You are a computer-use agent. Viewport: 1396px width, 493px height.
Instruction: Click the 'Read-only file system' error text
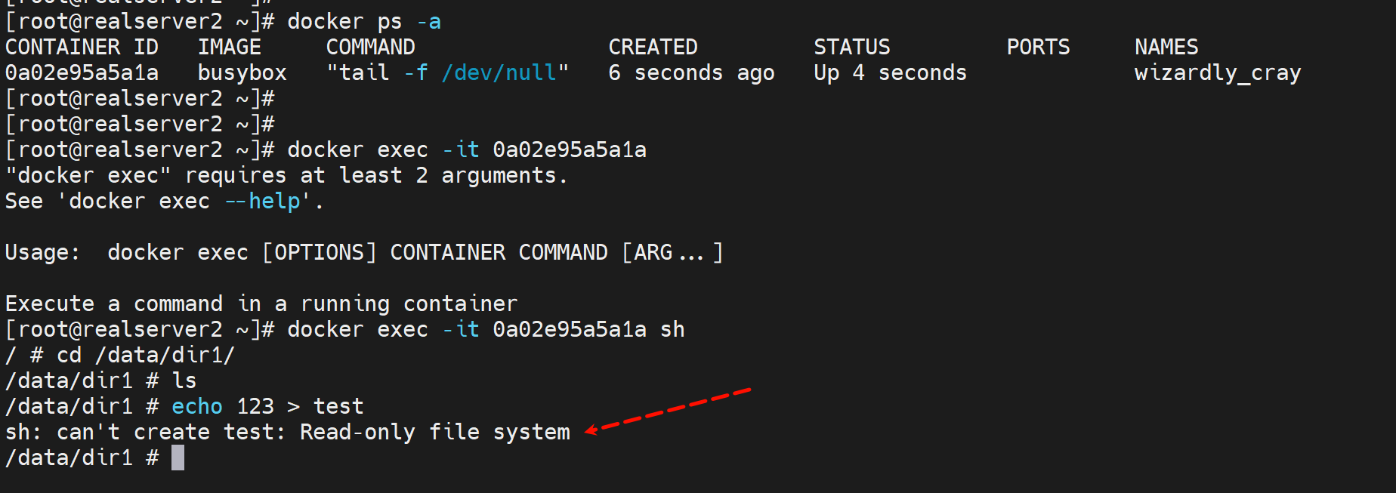pos(434,432)
